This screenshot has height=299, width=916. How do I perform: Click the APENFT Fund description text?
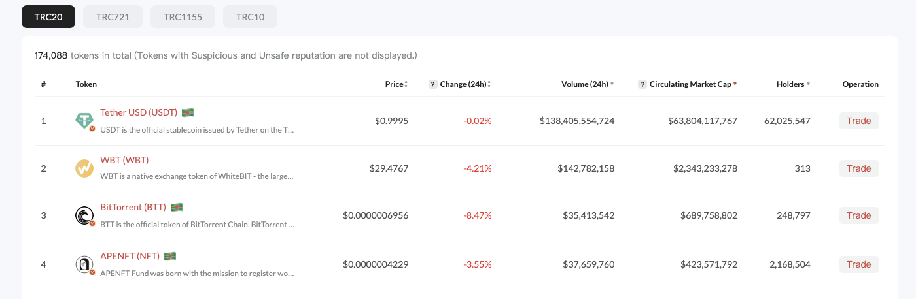[197, 273]
